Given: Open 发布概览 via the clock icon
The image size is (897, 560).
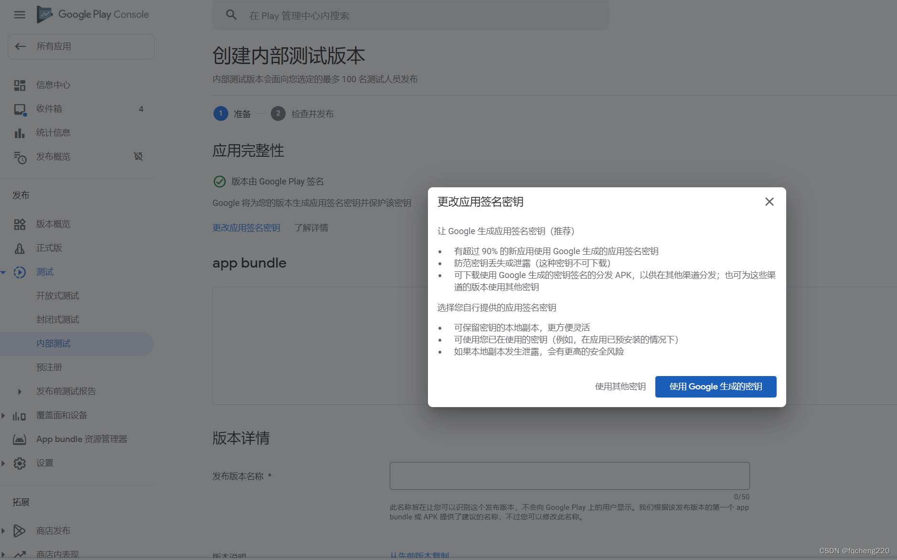Looking at the screenshot, I should (x=20, y=157).
